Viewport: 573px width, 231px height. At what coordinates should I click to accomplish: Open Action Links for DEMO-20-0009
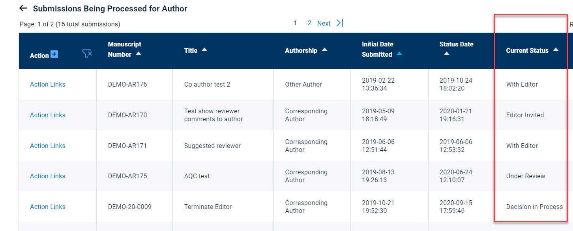(x=48, y=207)
